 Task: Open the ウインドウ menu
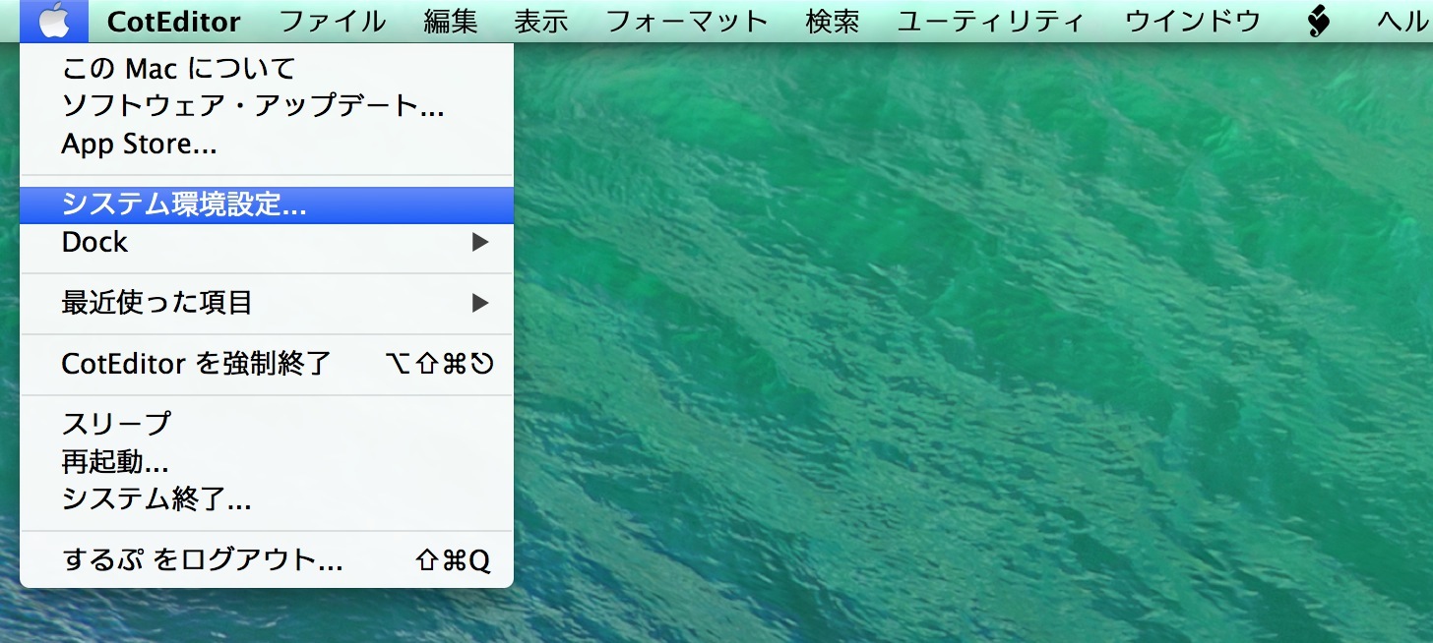click(x=1193, y=22)
